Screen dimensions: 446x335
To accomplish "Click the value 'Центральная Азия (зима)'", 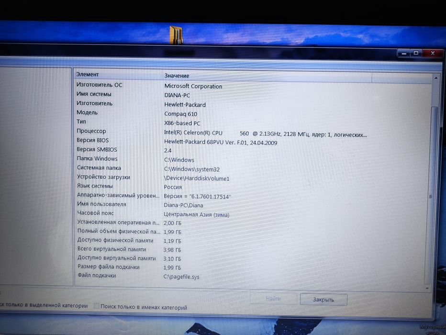I will tap(197, 214).
